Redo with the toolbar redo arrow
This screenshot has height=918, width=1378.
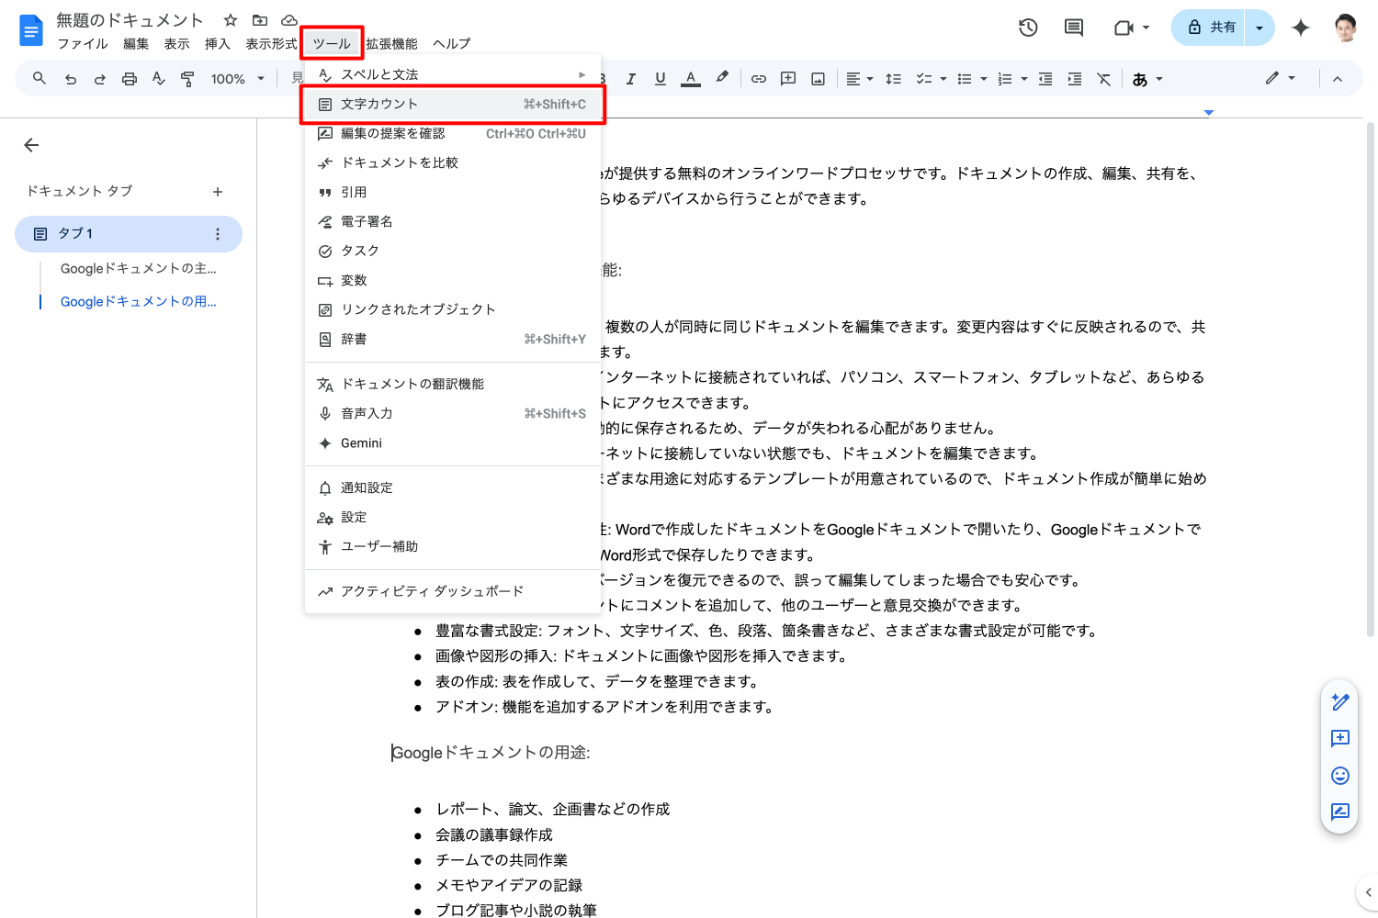click(100, 79)
